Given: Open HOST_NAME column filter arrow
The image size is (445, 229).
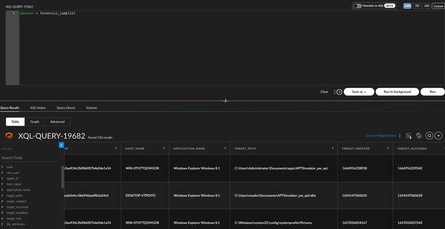Looking at the screenshot, I should pos(164,149).
